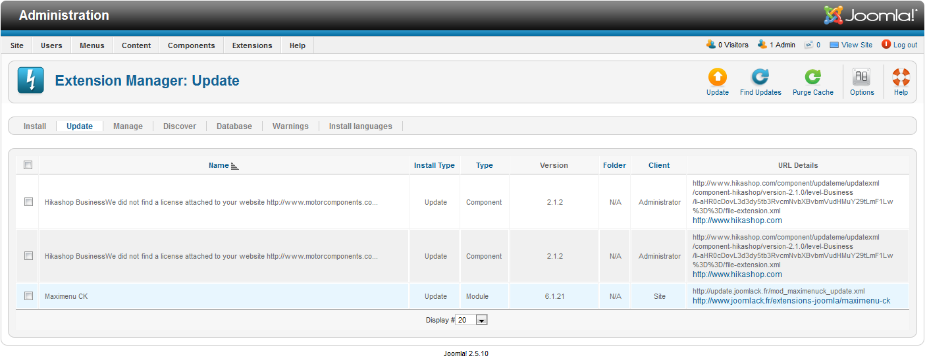Switch to the Manage tab
Viewport: 927px width, 364px height.
point(128,126)
